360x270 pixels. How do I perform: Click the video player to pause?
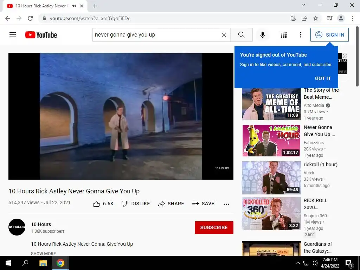121,116
